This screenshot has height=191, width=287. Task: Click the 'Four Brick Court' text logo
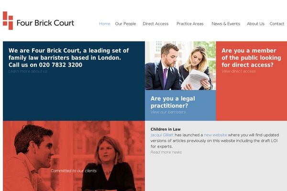(45, 23)
